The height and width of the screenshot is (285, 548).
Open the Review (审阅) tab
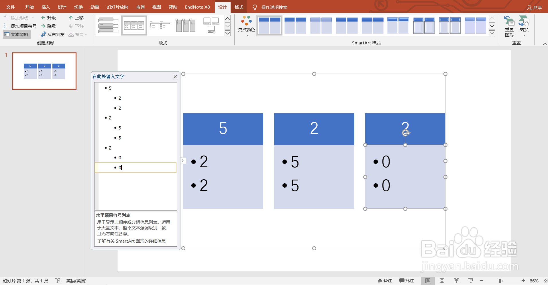point(140,7)
